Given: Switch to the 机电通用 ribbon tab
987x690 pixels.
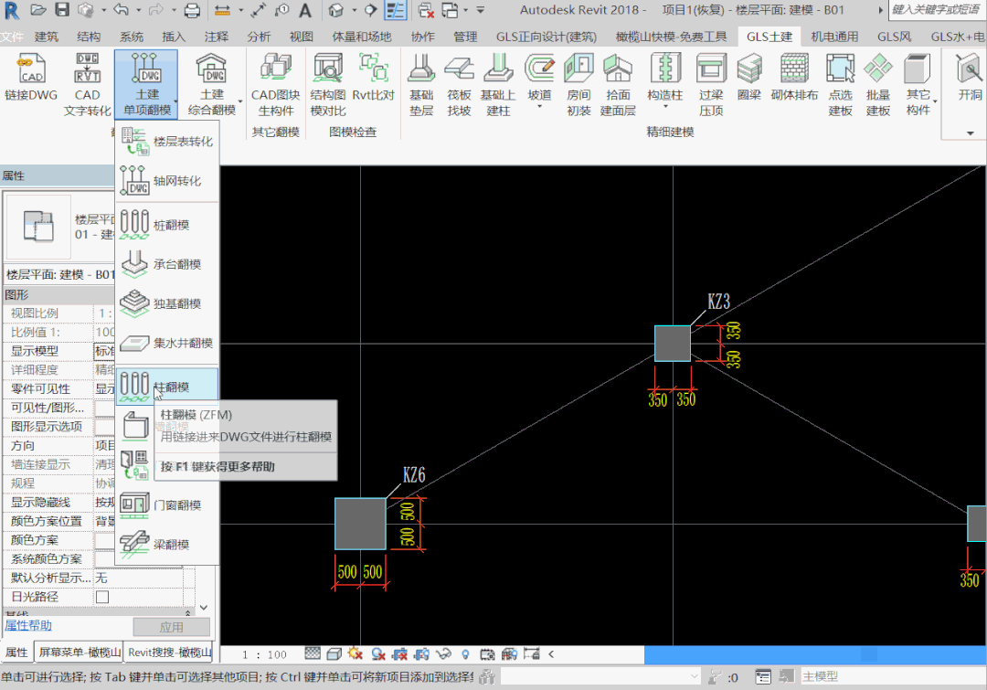Looking at the screenshot, I should pyautogui.click(x=834, y=37).
